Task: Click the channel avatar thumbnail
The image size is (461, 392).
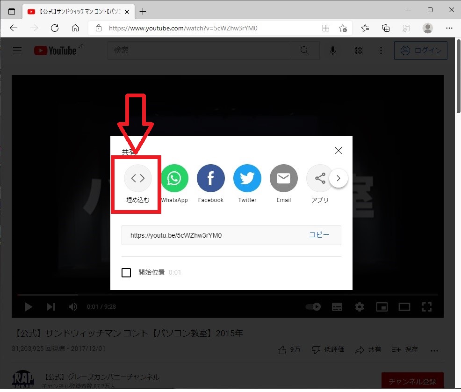Action: click(x=23, y=379)
